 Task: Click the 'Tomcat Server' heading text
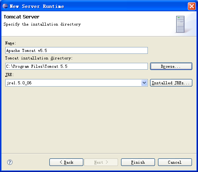[21, 17]
